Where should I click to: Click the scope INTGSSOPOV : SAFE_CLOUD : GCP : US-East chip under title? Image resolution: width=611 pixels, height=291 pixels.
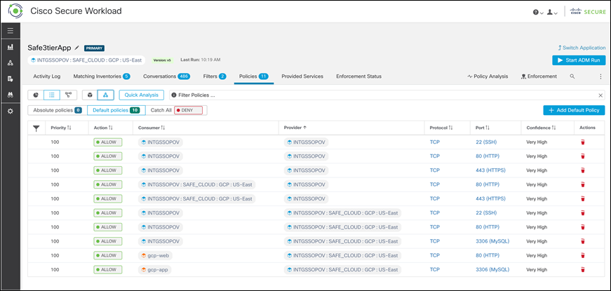coord(86,60)
